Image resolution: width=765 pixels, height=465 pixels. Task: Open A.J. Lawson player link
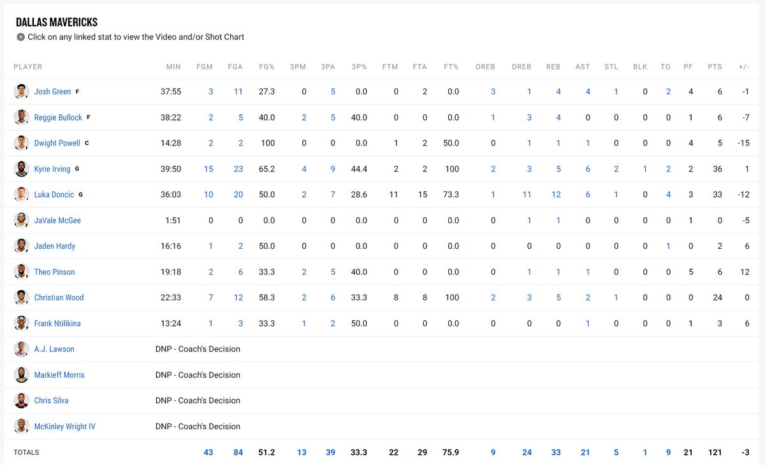pyautogui.click(x=54, y=349)
